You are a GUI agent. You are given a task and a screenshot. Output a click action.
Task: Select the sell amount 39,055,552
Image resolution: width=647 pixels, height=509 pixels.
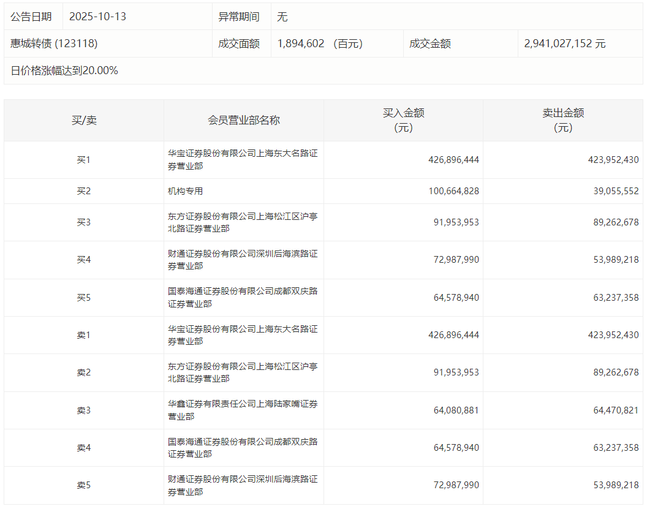(x=613, y=191)
